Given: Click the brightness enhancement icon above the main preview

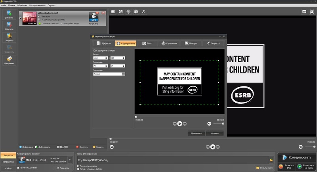Looking at the screenshot, I should point(128,12).
